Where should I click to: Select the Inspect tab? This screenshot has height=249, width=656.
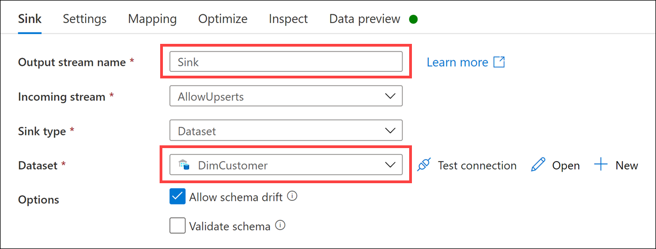(289, 19)
